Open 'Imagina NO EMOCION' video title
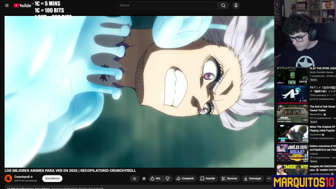 [323, 168]
